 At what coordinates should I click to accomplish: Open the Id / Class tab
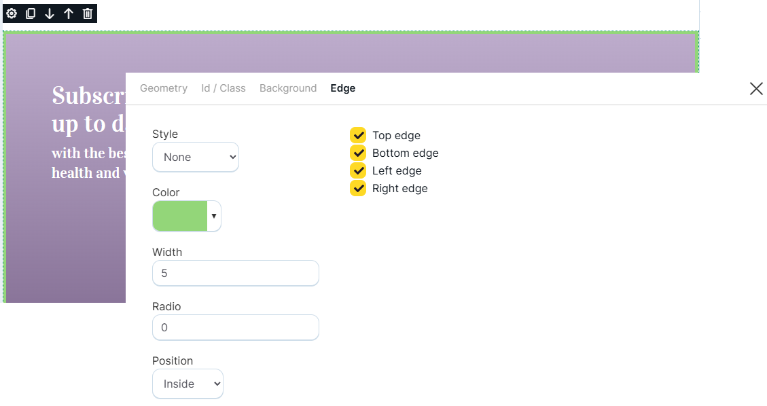pyautogui.click(x=224, y=88)
